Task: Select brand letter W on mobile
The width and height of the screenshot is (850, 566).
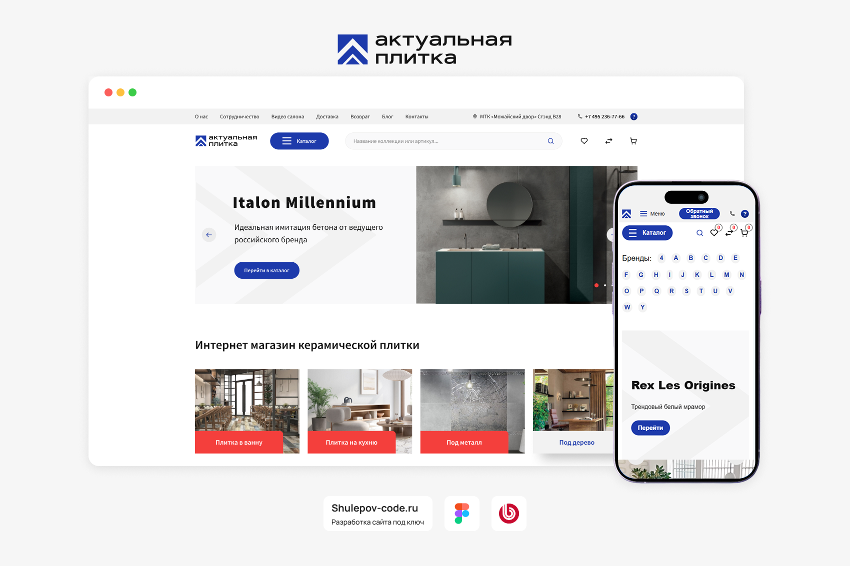Action: click(x=627, y=307)
